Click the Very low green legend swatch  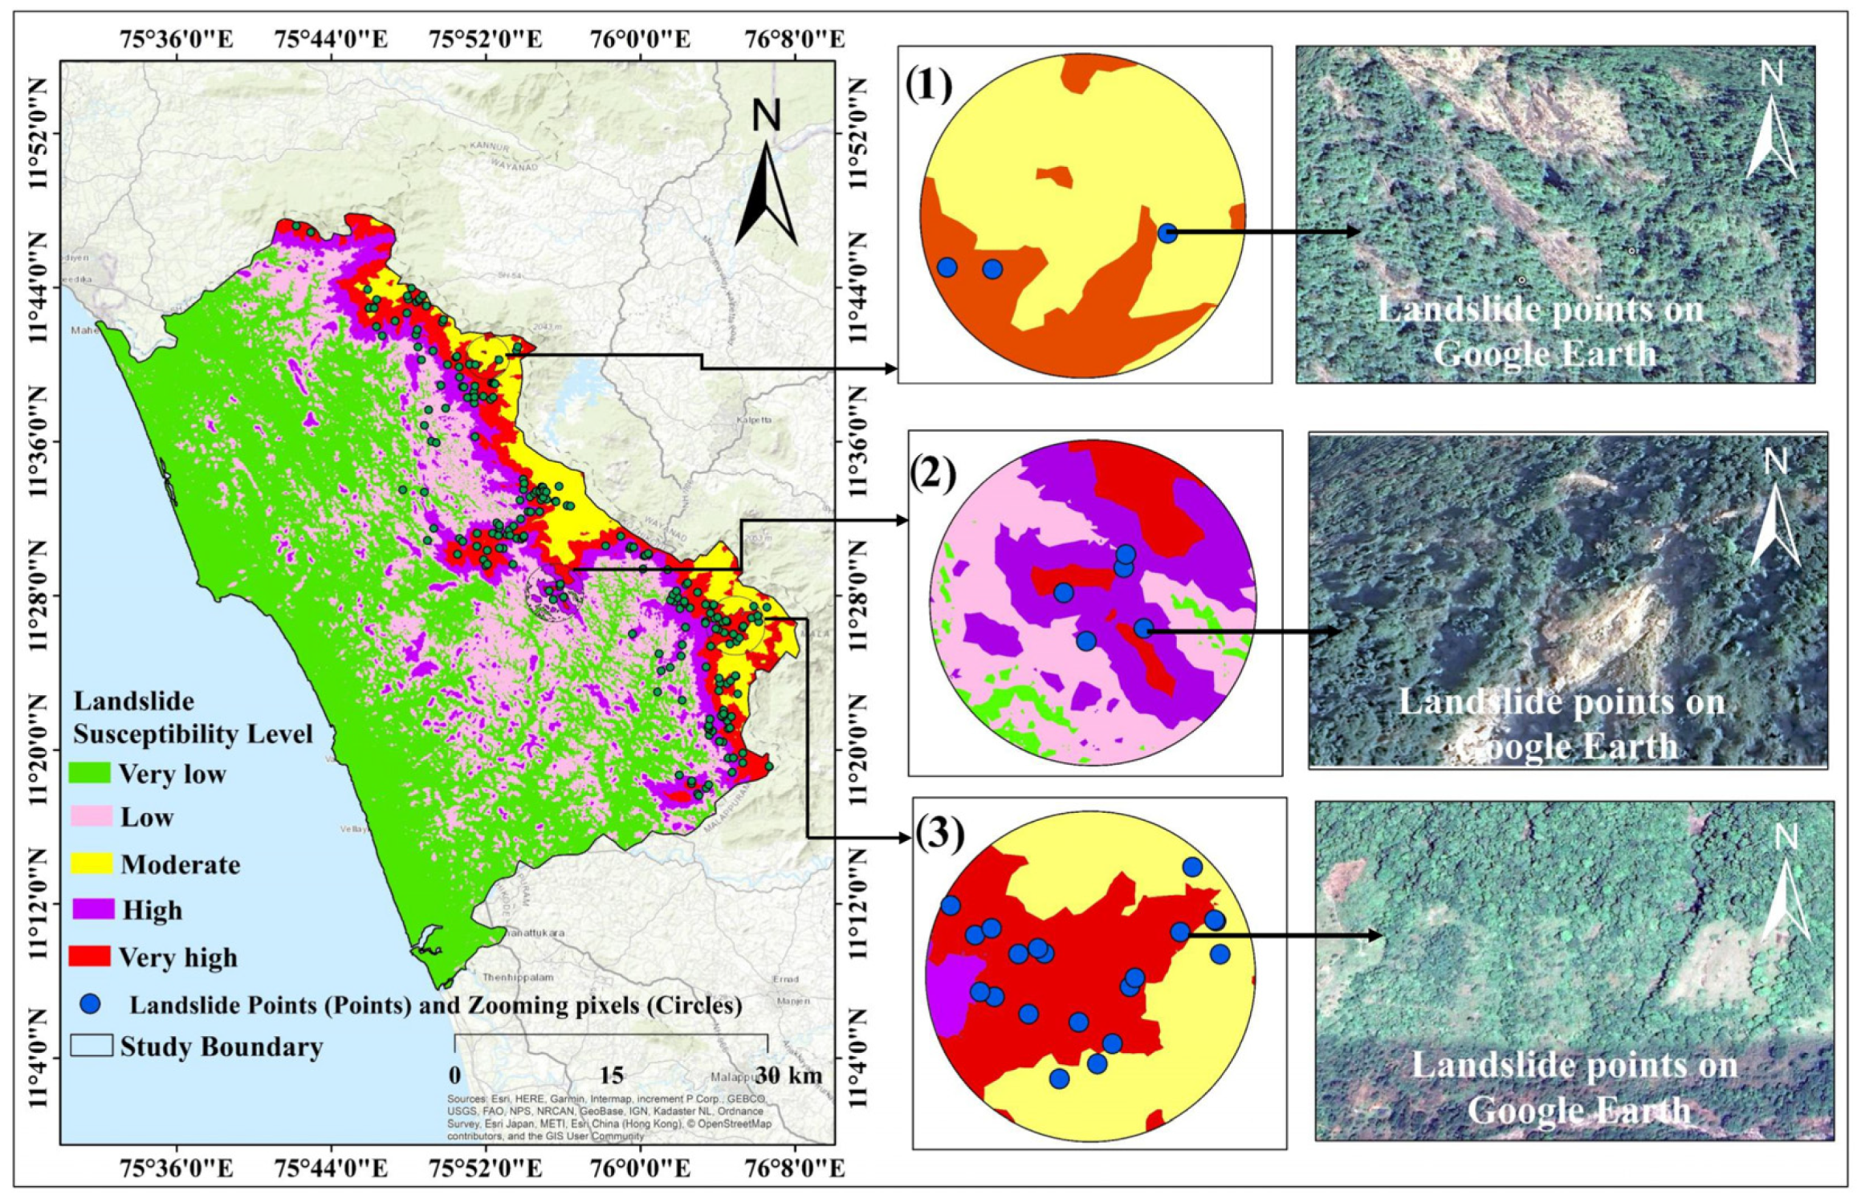[90, 774]
